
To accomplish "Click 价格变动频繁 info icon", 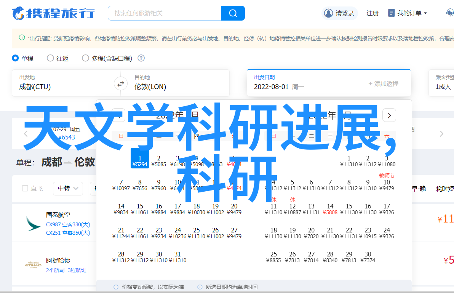I will point(116,287).
